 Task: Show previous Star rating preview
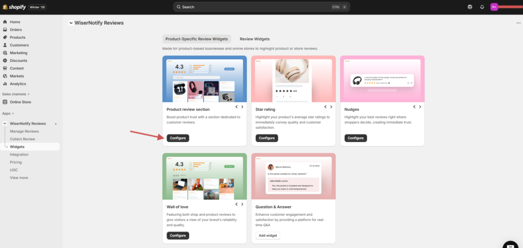click(x=325, y=107)
